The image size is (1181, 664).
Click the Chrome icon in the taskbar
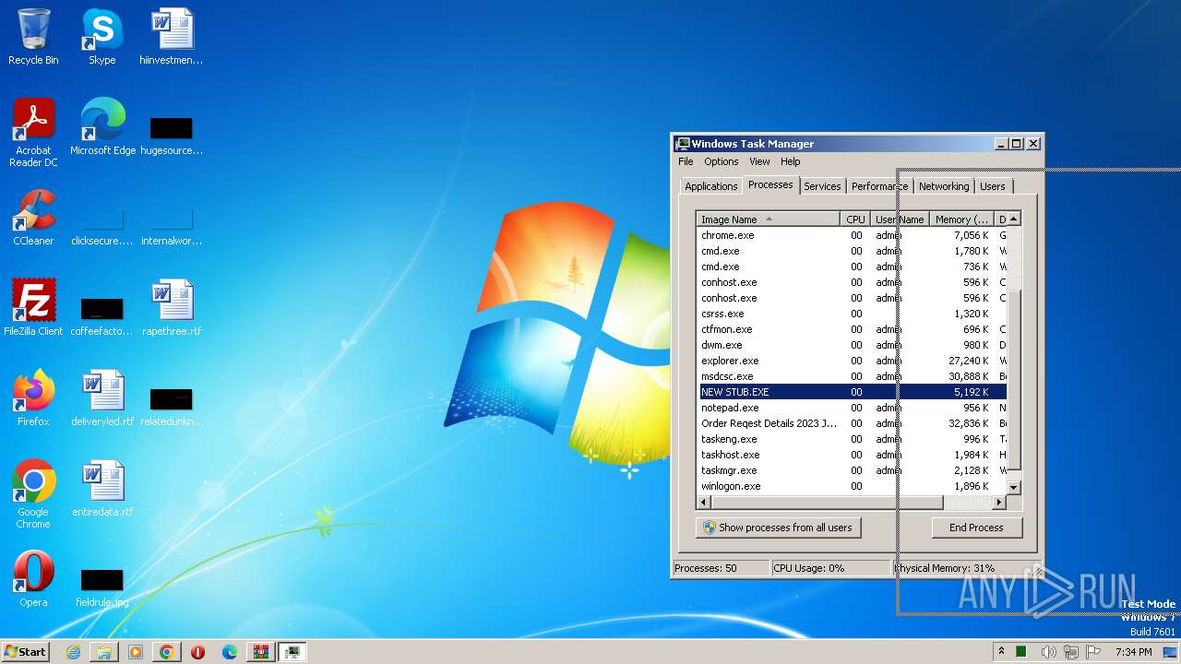tap(167, 652)
